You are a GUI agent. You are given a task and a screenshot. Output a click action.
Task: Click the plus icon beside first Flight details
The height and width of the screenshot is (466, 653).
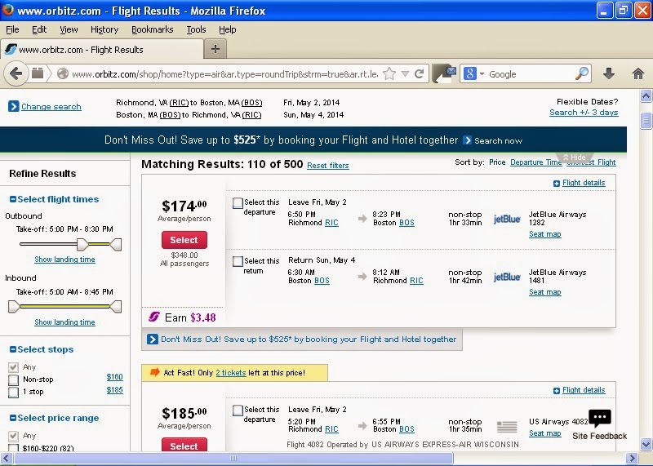[557, 184]
